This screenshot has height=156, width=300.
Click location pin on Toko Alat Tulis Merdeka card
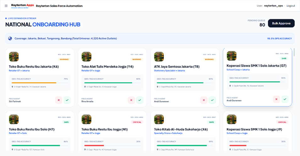point(85,87)
